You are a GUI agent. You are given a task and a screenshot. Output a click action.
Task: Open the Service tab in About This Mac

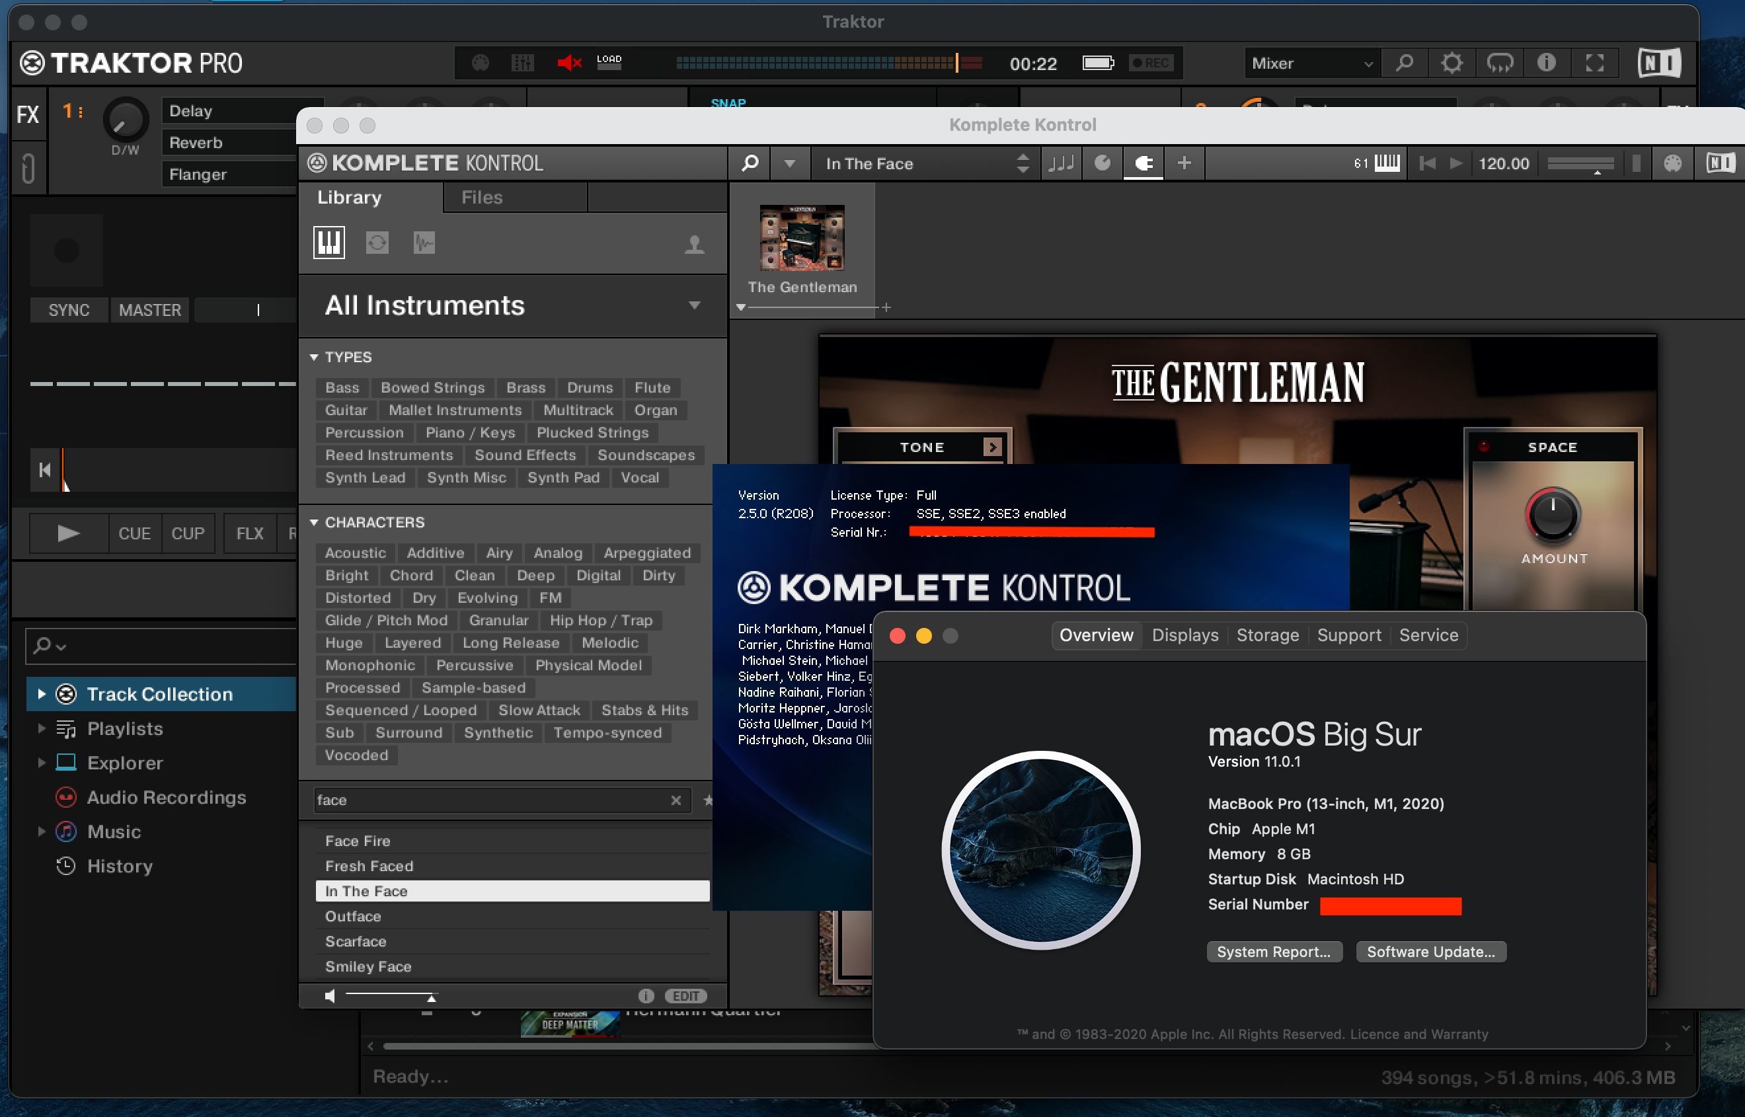coord(1428,635)
